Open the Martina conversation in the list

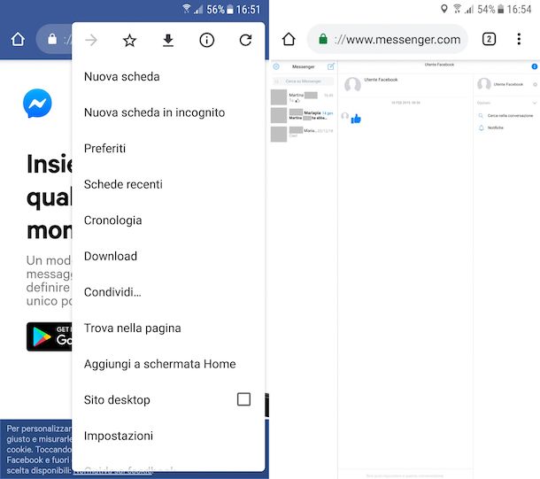click(303, 97)
